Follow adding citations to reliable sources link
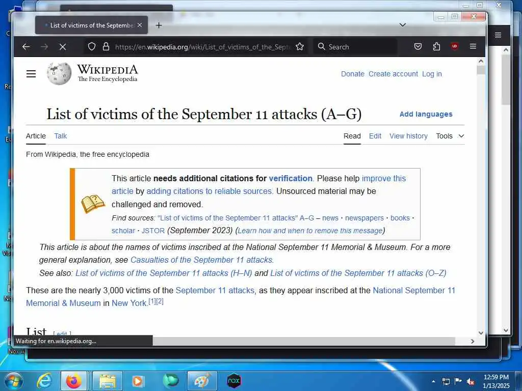 209,191
